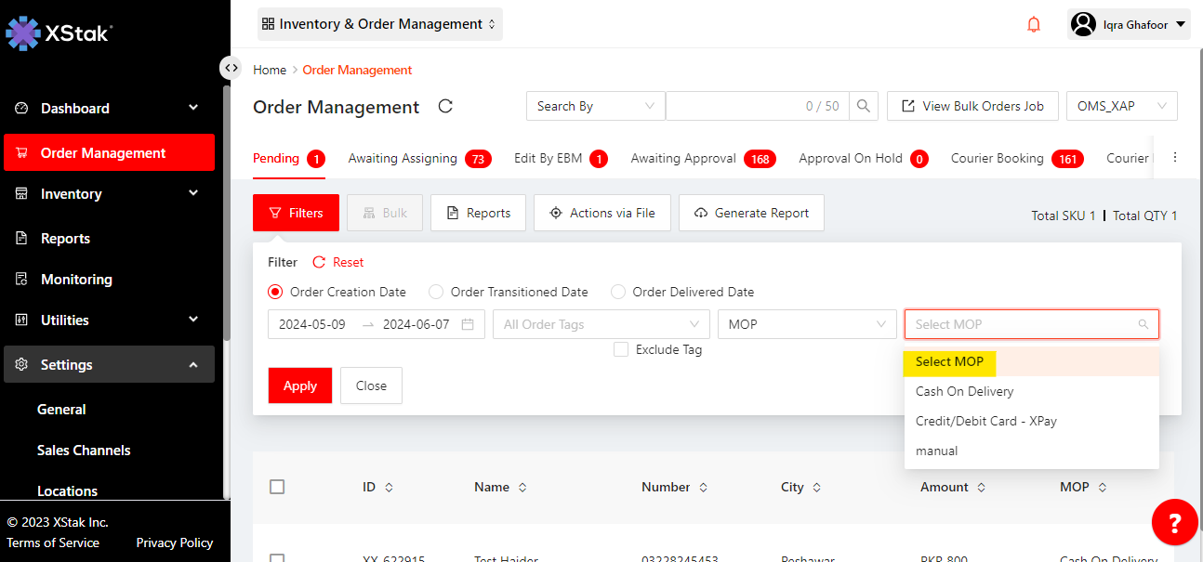Open the red help question mark
The height and width of the screenshot is (562, 1203).
1174,523
